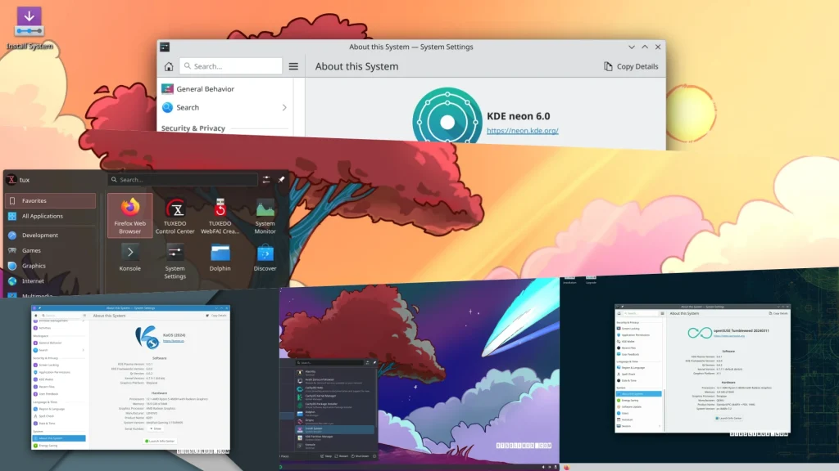The width and height of the screenshot is (839, 471).
Task: Choose Development category in launcher
Action: (39, 235)
